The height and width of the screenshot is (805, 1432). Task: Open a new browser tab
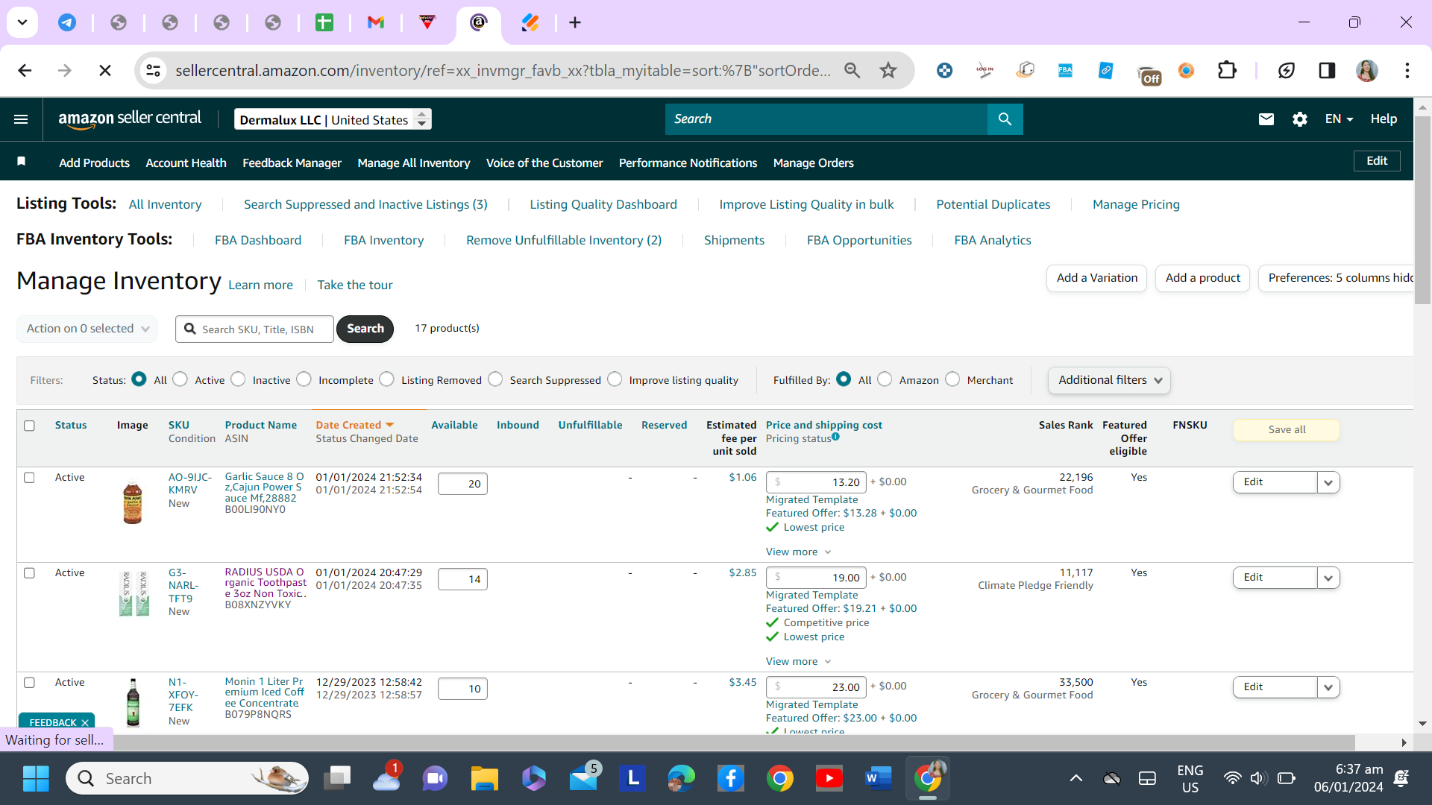click(575, 22)
